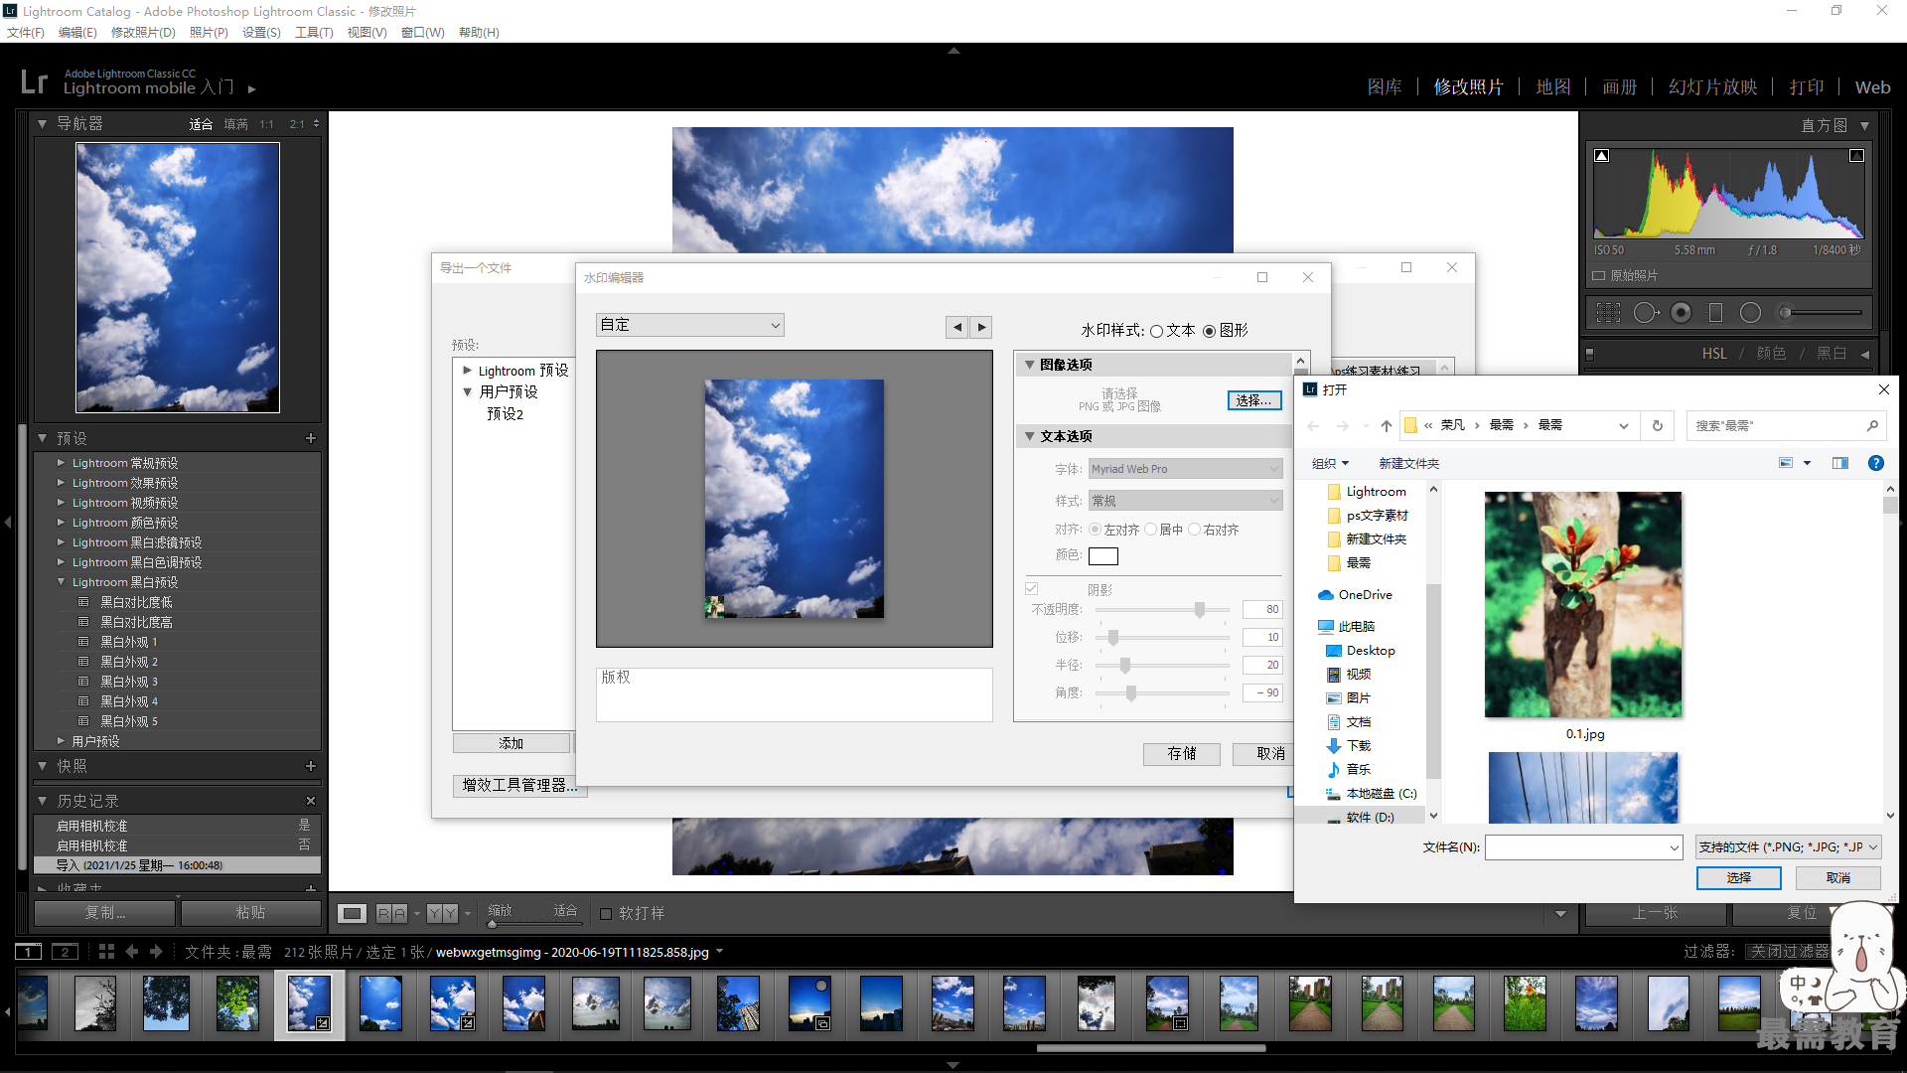The height and width of the screenshot is (1073, 1907).
Task: Click the choose image button
Action: 1254,400
